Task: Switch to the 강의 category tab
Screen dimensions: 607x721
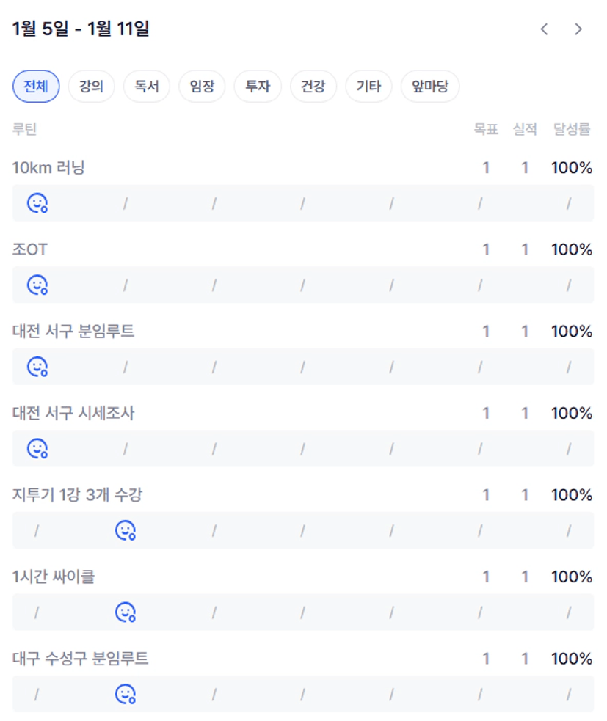Action: (x=91, y=87)
